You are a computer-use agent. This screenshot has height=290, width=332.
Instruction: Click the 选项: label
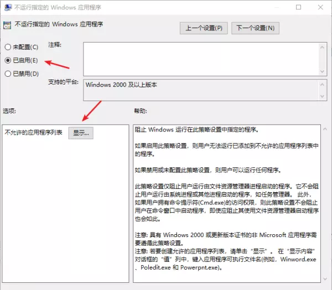[x=9, y=111]
